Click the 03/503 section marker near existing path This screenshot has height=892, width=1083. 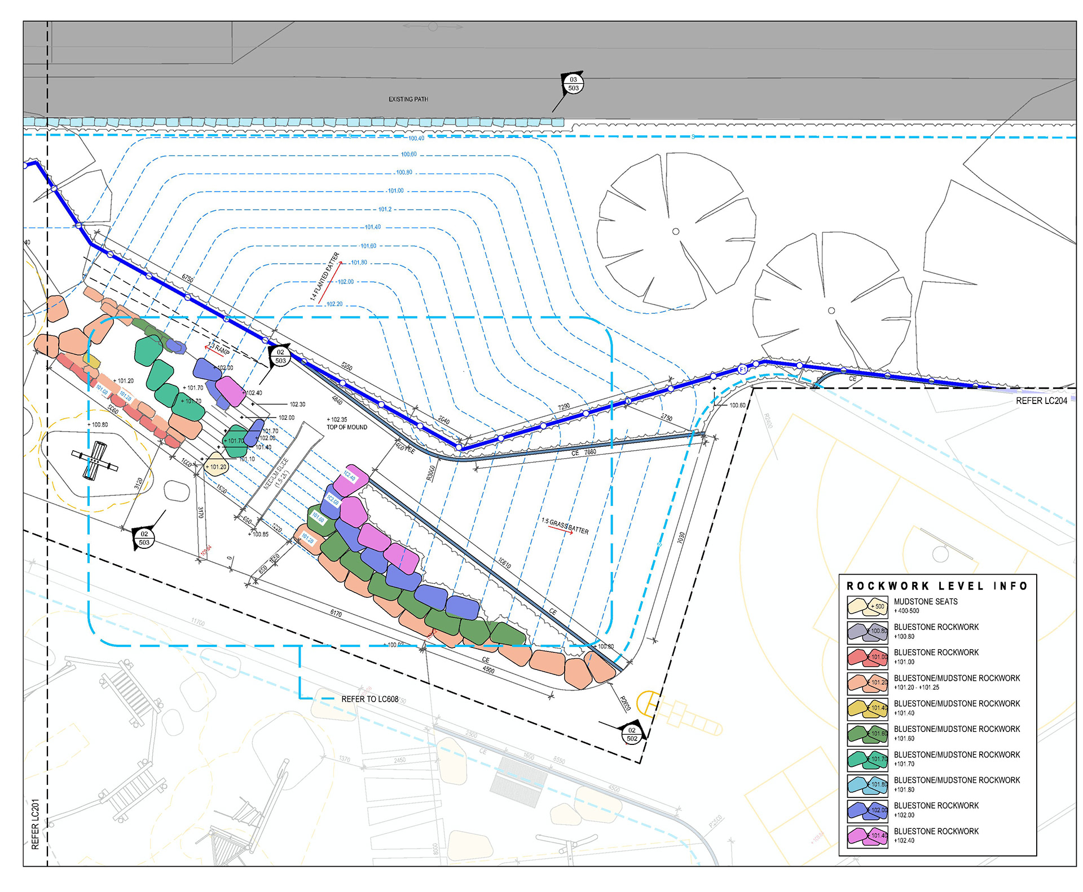[573, 84]
